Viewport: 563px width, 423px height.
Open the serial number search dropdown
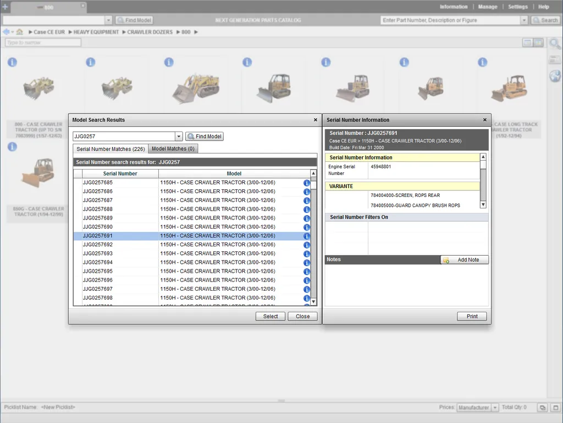[179, 137]
